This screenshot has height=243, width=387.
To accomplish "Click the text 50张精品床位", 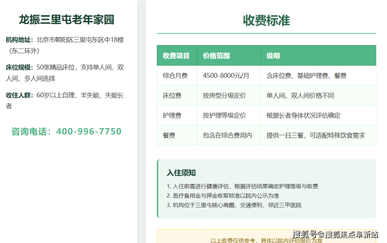I will pyautogui.click(x=55, y=67).
